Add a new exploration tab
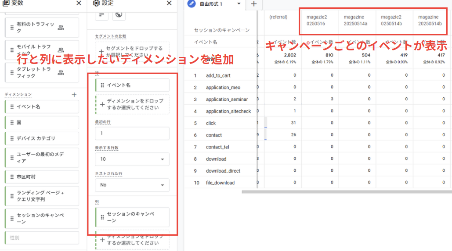Screen dimensions: 452x251 254,4
